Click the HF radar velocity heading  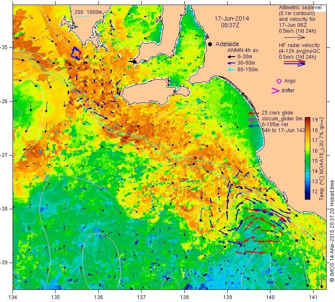299,45
